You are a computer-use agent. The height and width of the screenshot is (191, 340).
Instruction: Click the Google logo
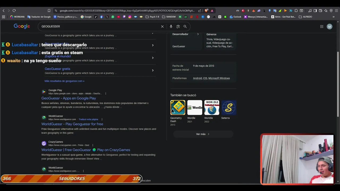[x=22, y=26]
